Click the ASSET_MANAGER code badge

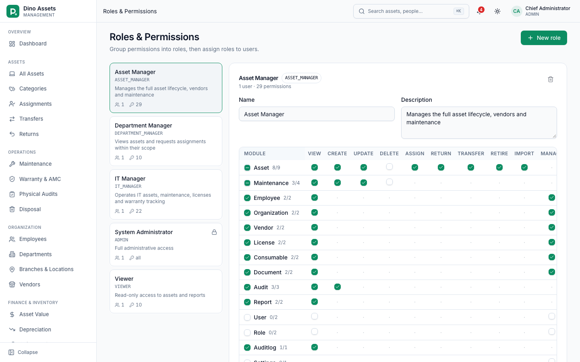pos(301,78)
